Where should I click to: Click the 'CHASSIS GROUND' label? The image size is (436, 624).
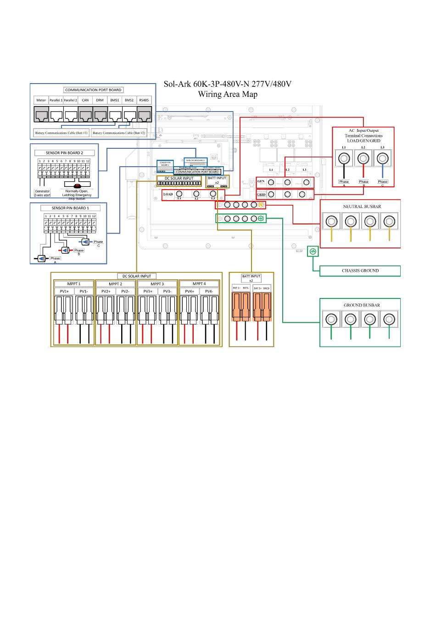[360, 270]
